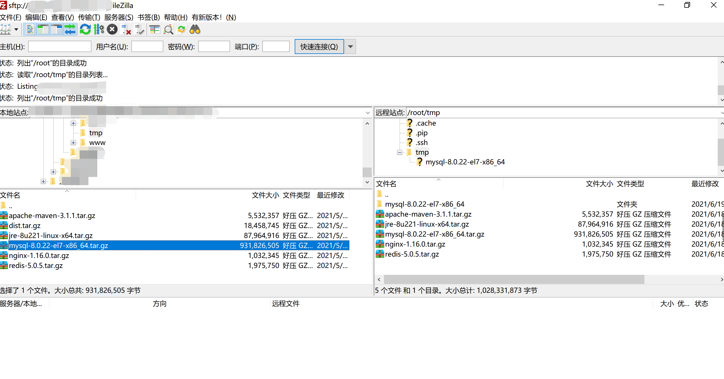The height and width of the screenshot is (379, 724).
Task: Click the binoculars file search icon
Action: point(195,29)
